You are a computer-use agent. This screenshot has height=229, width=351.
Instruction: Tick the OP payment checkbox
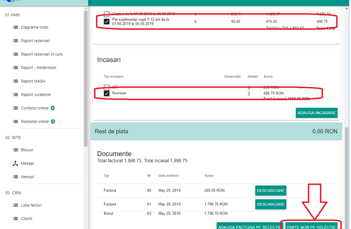click(x=107, y=87)
